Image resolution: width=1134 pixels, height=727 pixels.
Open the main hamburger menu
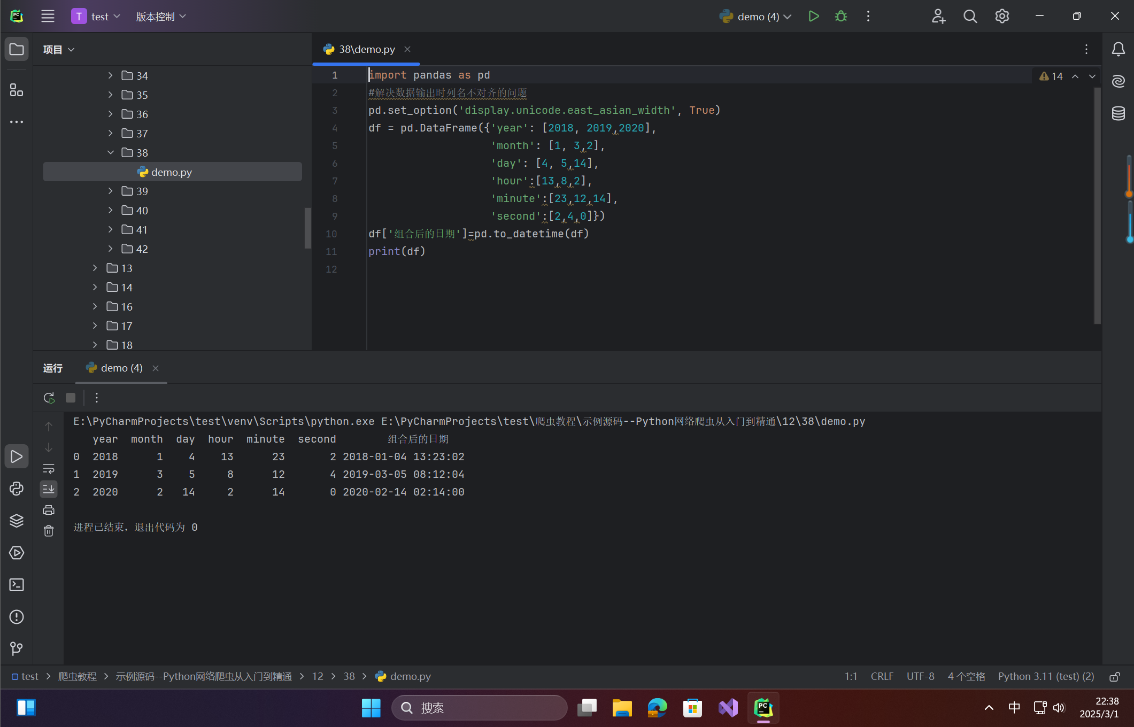[48, 17]
